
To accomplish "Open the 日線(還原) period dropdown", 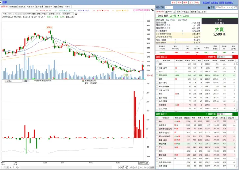I will coord(68,14).
